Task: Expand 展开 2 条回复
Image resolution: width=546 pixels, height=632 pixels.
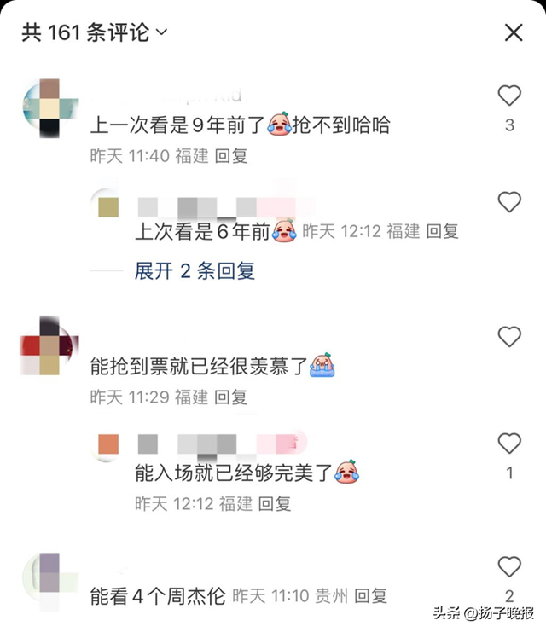Action: coord(195,271)
